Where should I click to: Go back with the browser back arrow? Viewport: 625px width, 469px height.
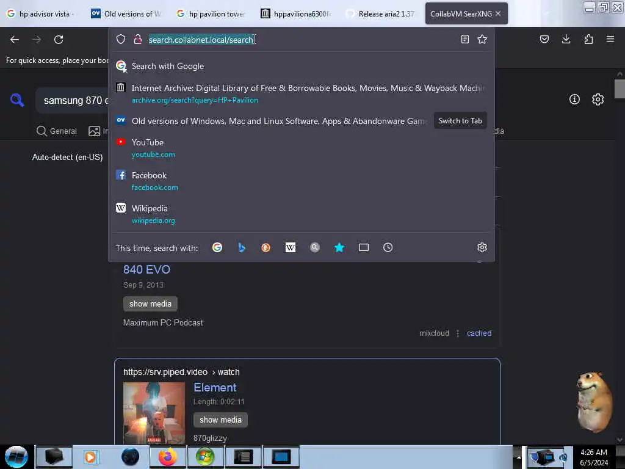point(15,40)
